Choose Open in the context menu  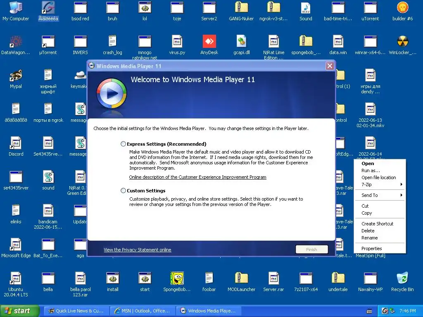[380, 163]
